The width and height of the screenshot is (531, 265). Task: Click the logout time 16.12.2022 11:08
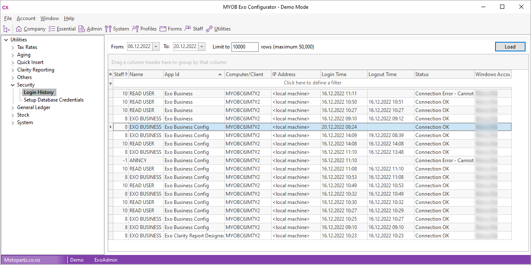click(391, 177)
